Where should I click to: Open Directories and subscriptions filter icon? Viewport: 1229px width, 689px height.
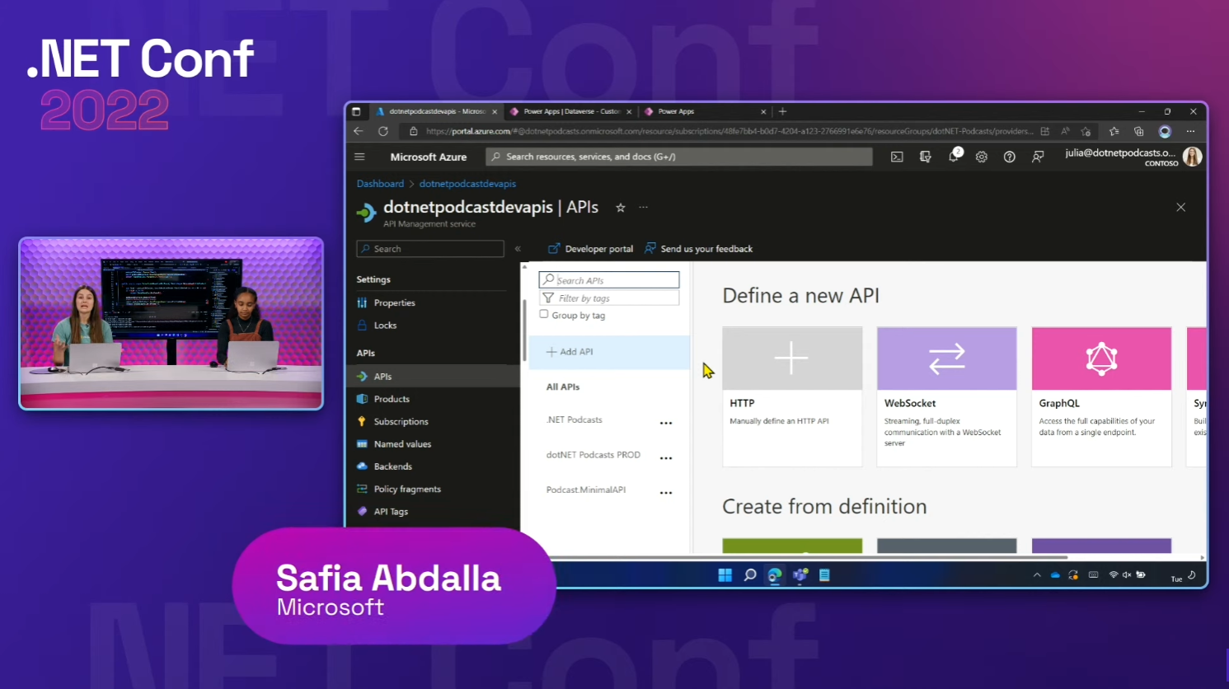[926, 157]
